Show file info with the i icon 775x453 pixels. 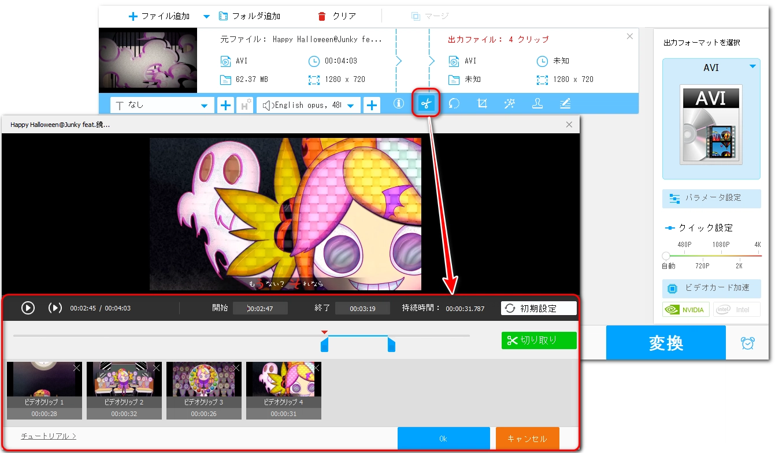(398, 104)
